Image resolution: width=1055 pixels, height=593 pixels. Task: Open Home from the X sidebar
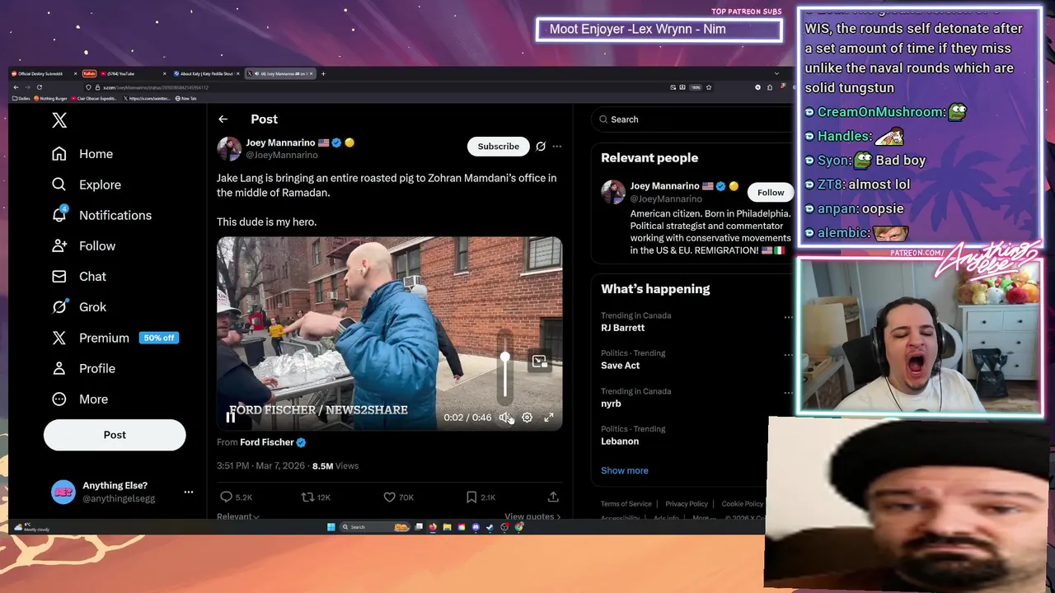[x=82, y=154]
